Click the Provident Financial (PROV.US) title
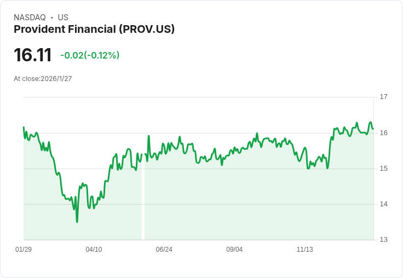 coord(94,30)
